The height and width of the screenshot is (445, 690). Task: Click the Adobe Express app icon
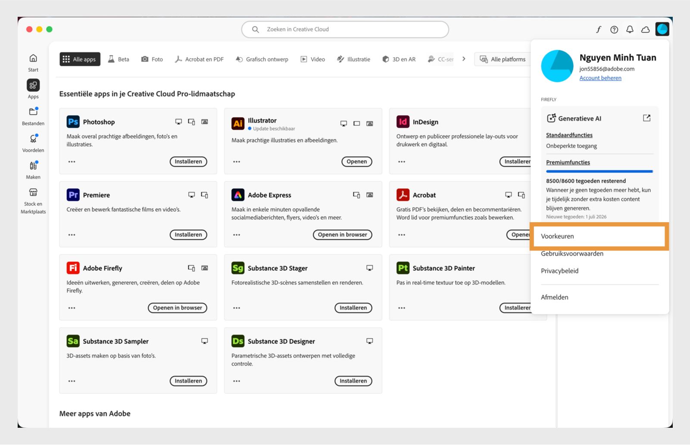[x=238, y=195]
